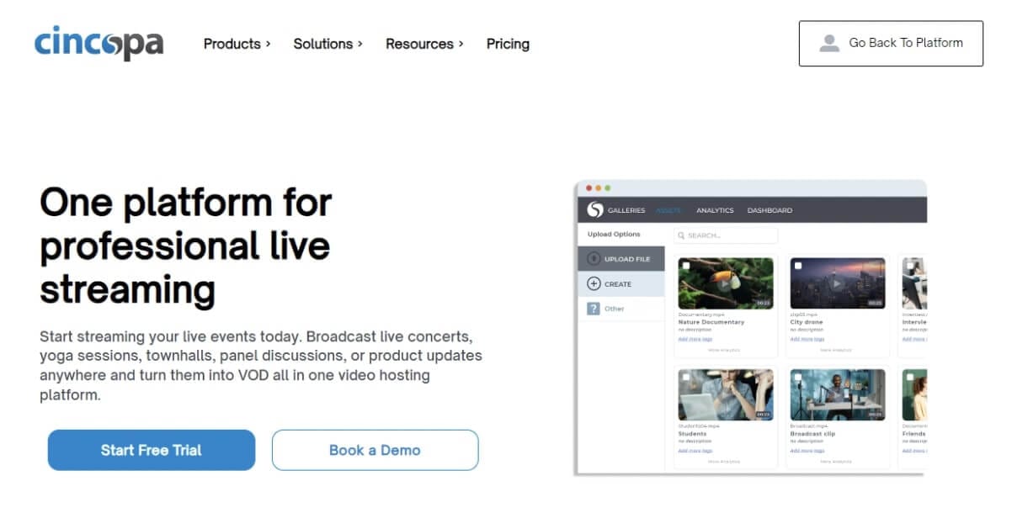This screenshot has width=1012, height=518.
Task: Click the 'Upload Options' heading
Action: click(614, 234)
